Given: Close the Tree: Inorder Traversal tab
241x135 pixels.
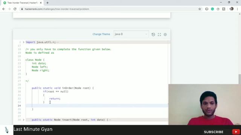Looking at the screenshot, I should (41, 3).
